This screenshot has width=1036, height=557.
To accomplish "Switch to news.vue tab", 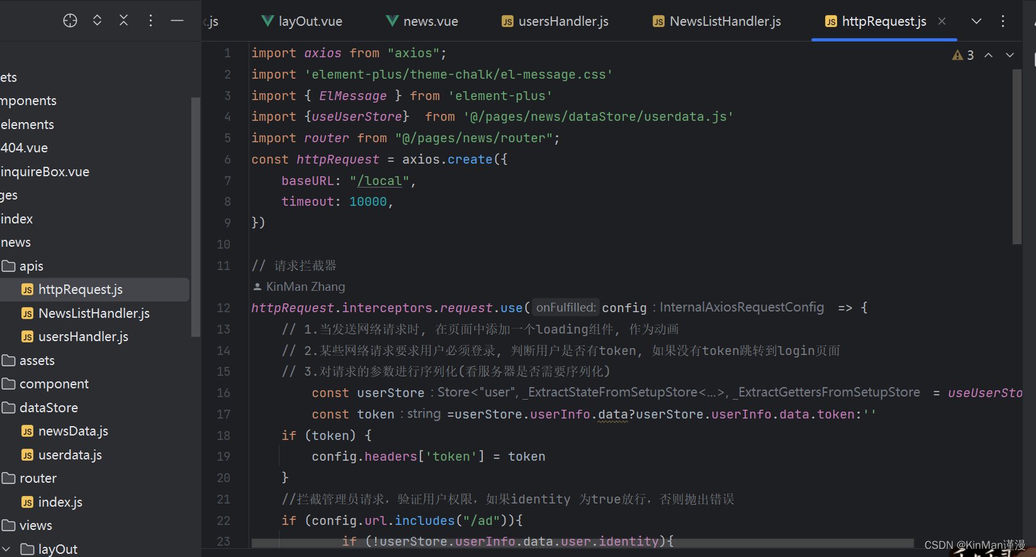I will coord(422,21).
